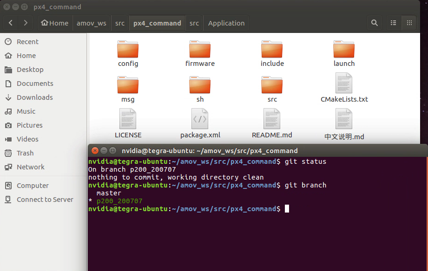Screen dimensions: 428x271
Task: Navigate to amov_ws in the path bar
Action: click(92, 23)
